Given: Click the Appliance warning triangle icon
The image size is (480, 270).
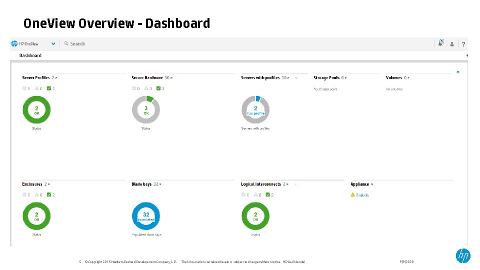Looking at the screenshot, I should point(352,194).
